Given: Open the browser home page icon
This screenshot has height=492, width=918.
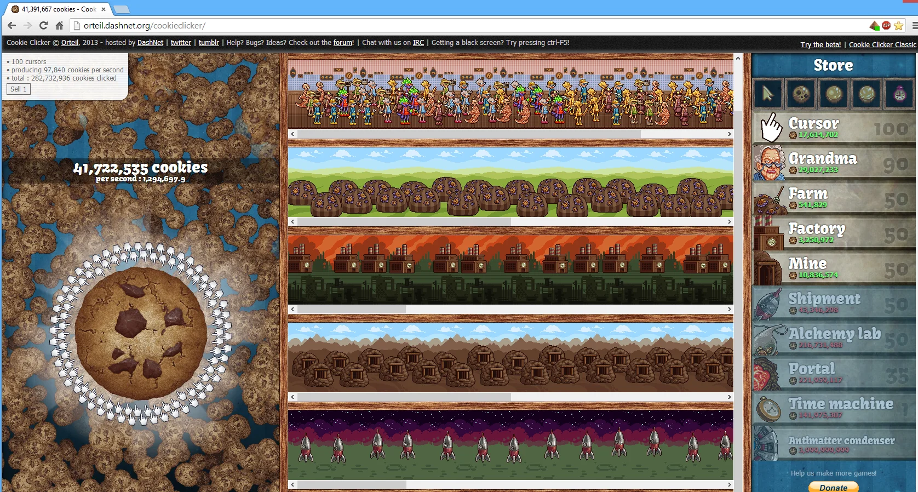Looking at the screenshot, I should point(60,25).
